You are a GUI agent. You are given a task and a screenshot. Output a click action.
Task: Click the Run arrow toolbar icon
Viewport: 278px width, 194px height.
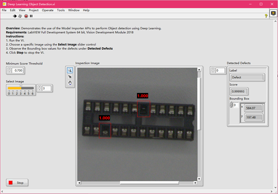pos(15,16)
